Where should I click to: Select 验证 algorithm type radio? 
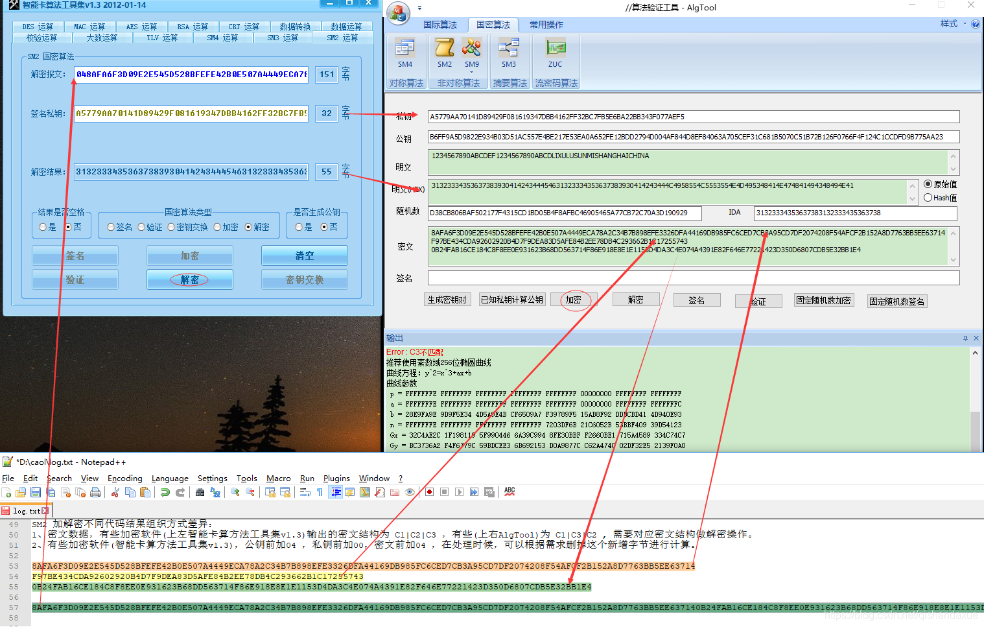click(150, 227)
